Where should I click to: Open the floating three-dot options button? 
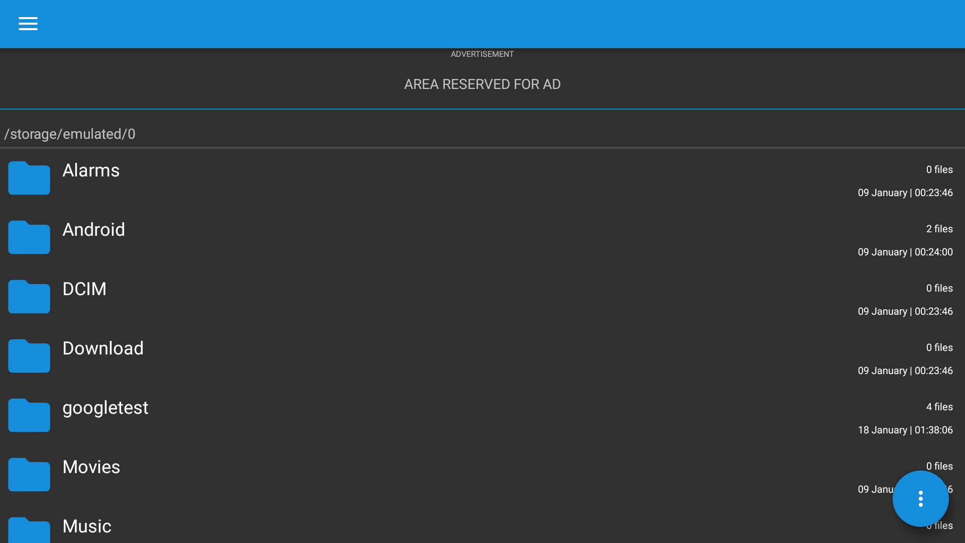click(920, 498)
